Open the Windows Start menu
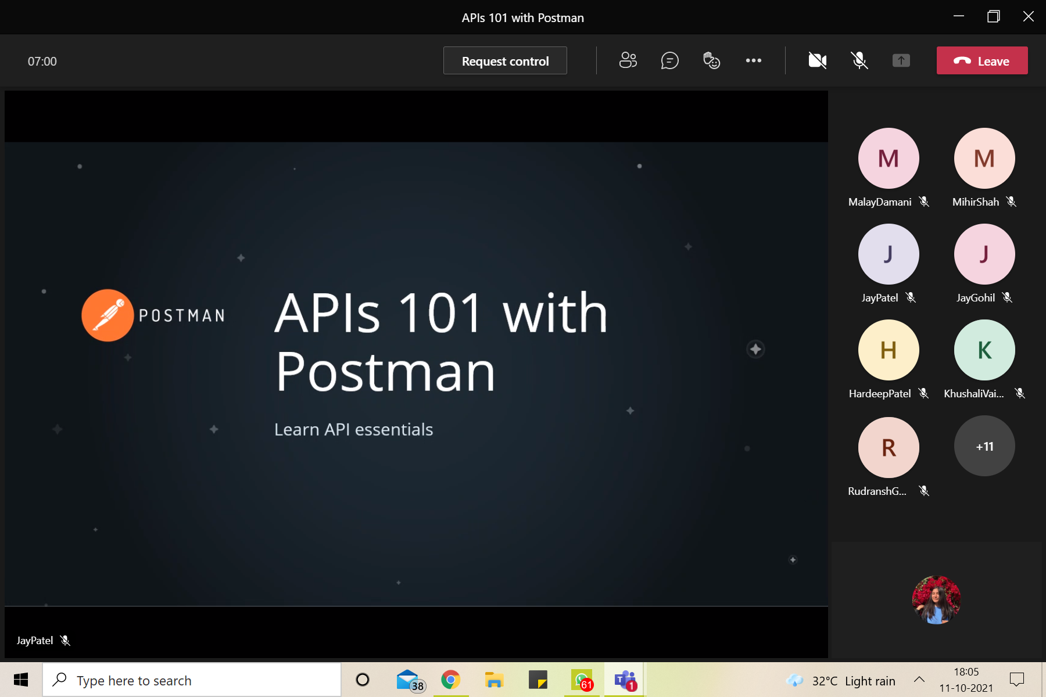The height and width of the screenshot is (697, 1046). [21, 680]
